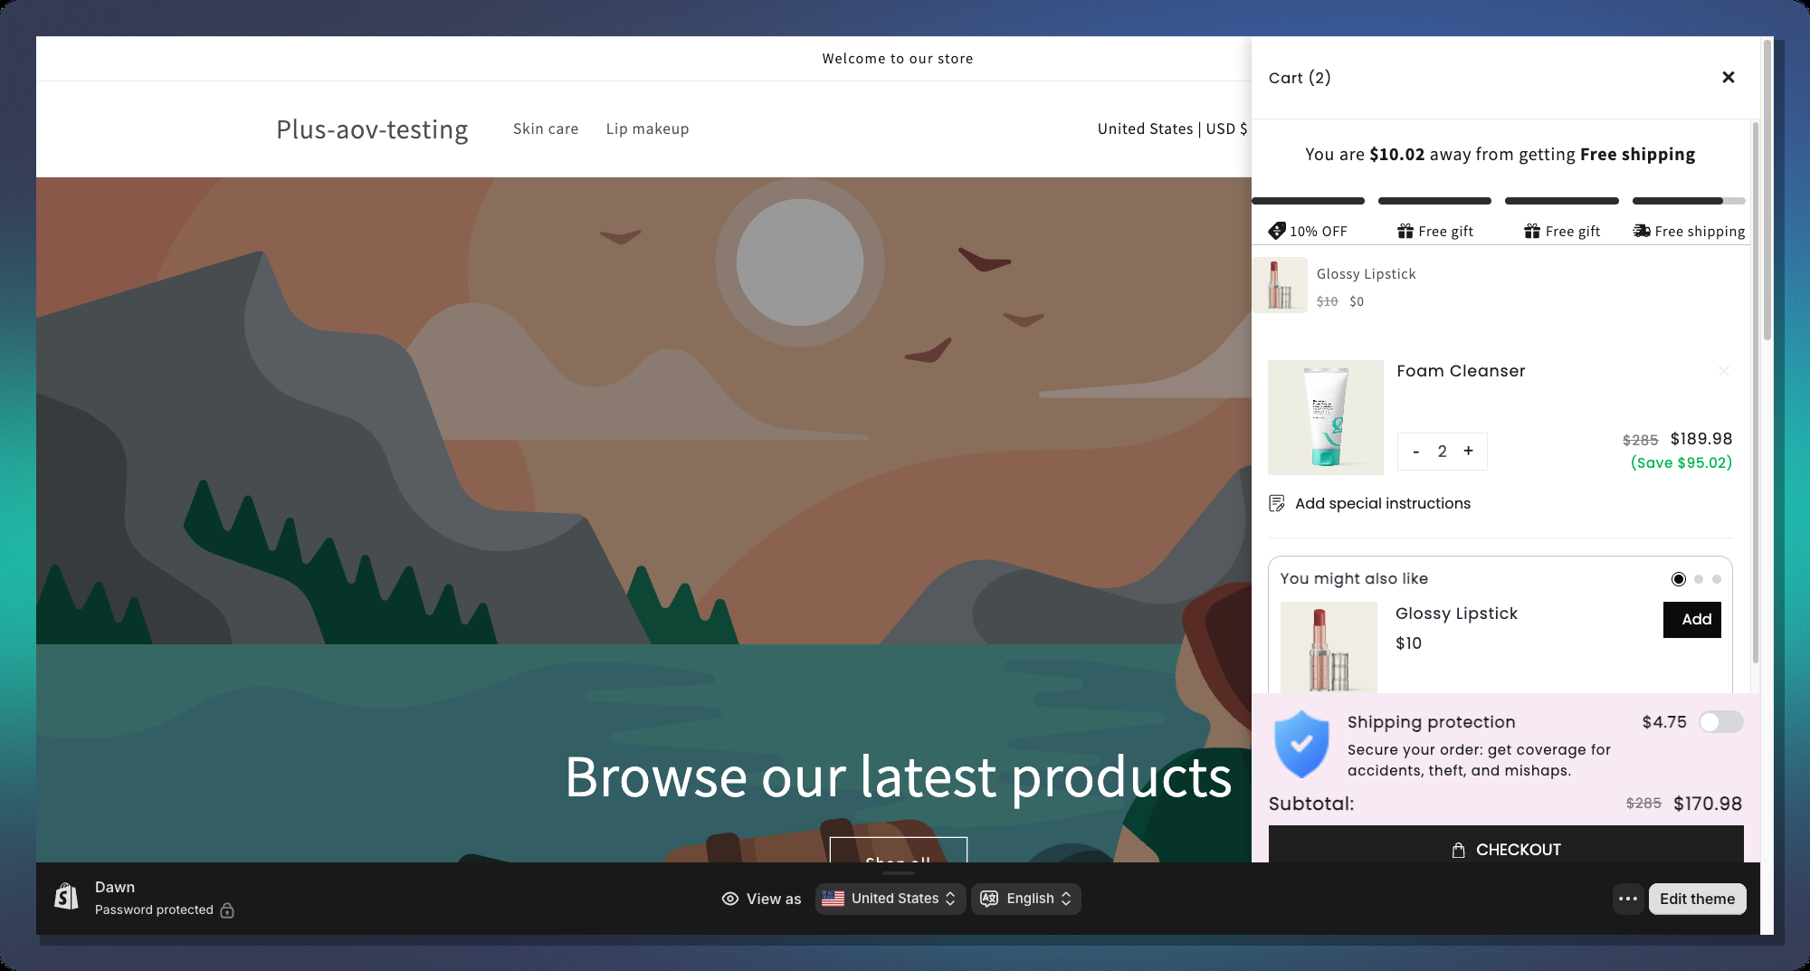Add Glossy Lipstick to the cart
Screen dimensions: 1810x971
[1691, 620]
